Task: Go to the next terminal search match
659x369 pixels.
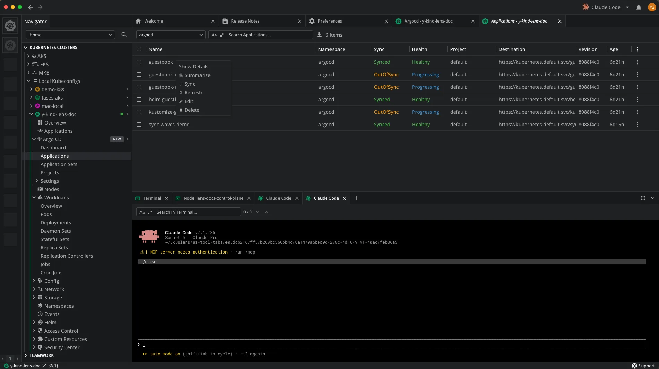Action: click(x=258, y=212)
